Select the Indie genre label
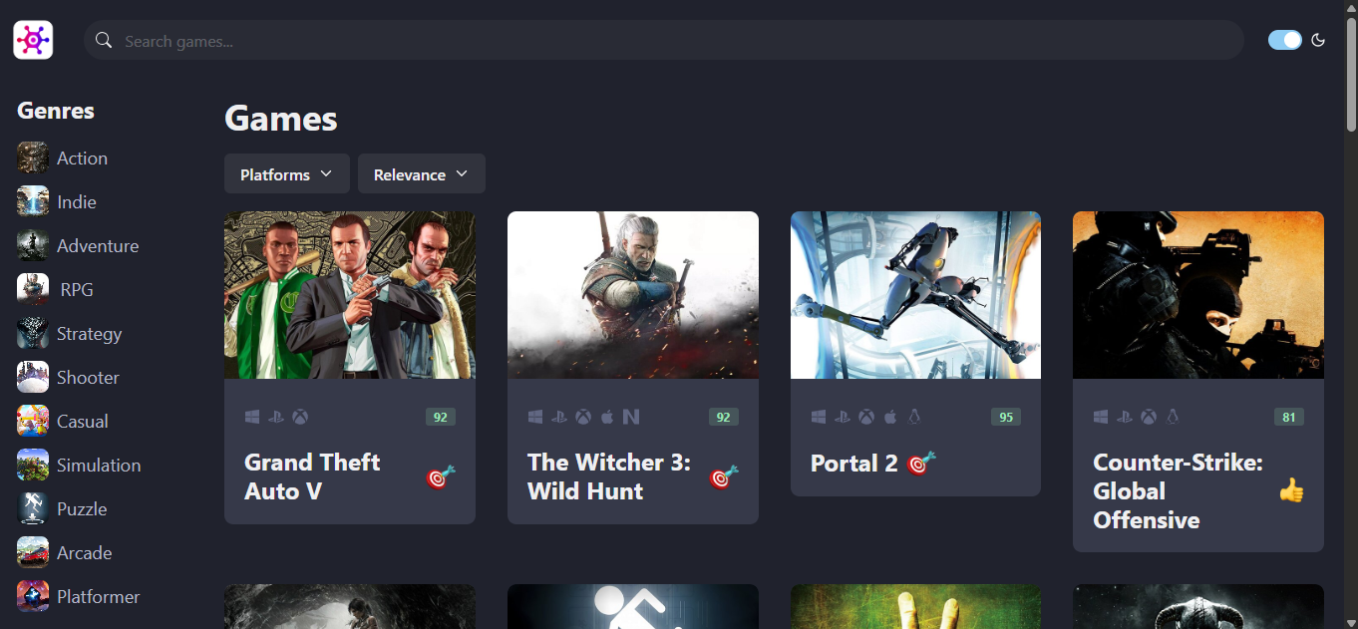This screenshot has width=1358, height=629. click(x=77, y=202)
